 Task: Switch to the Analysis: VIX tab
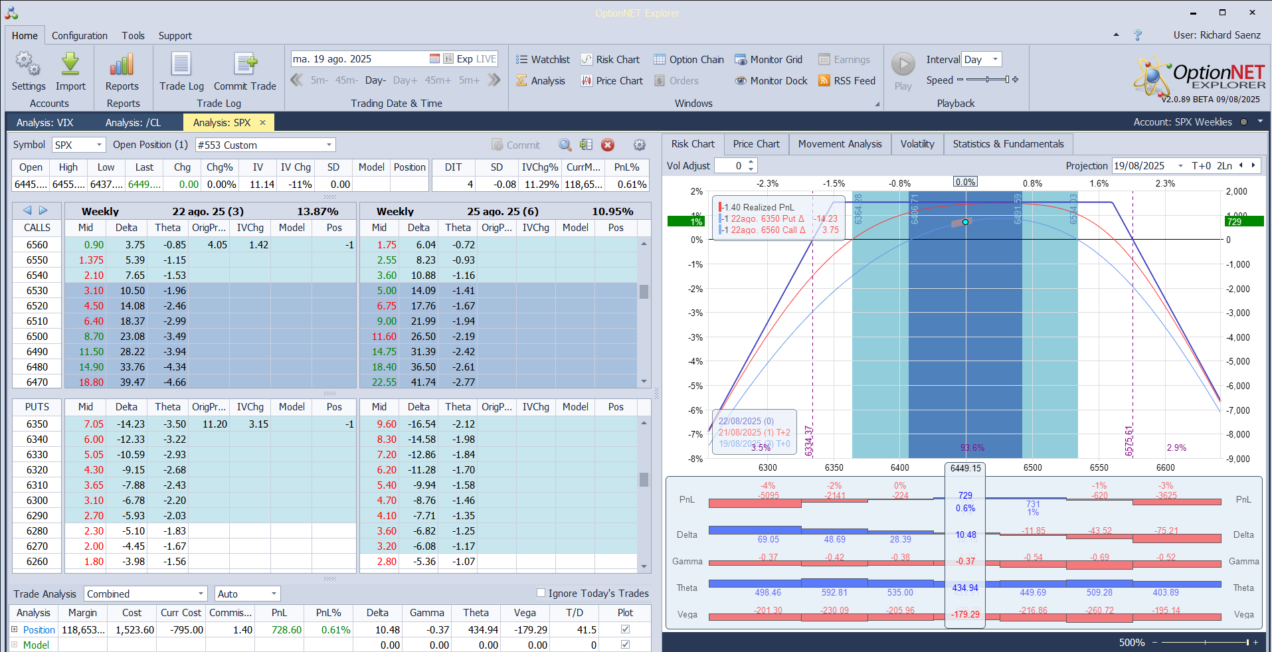45,123
